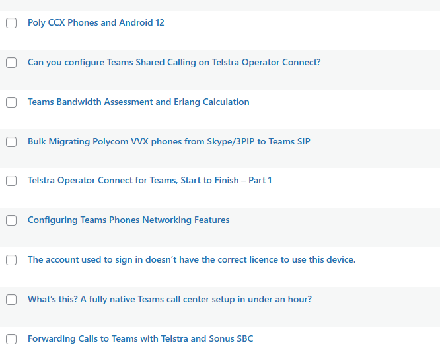Toggle checkbox for Bulk Migrating Polycom VVX phones

pyautogui.click(x=11, y=142)
